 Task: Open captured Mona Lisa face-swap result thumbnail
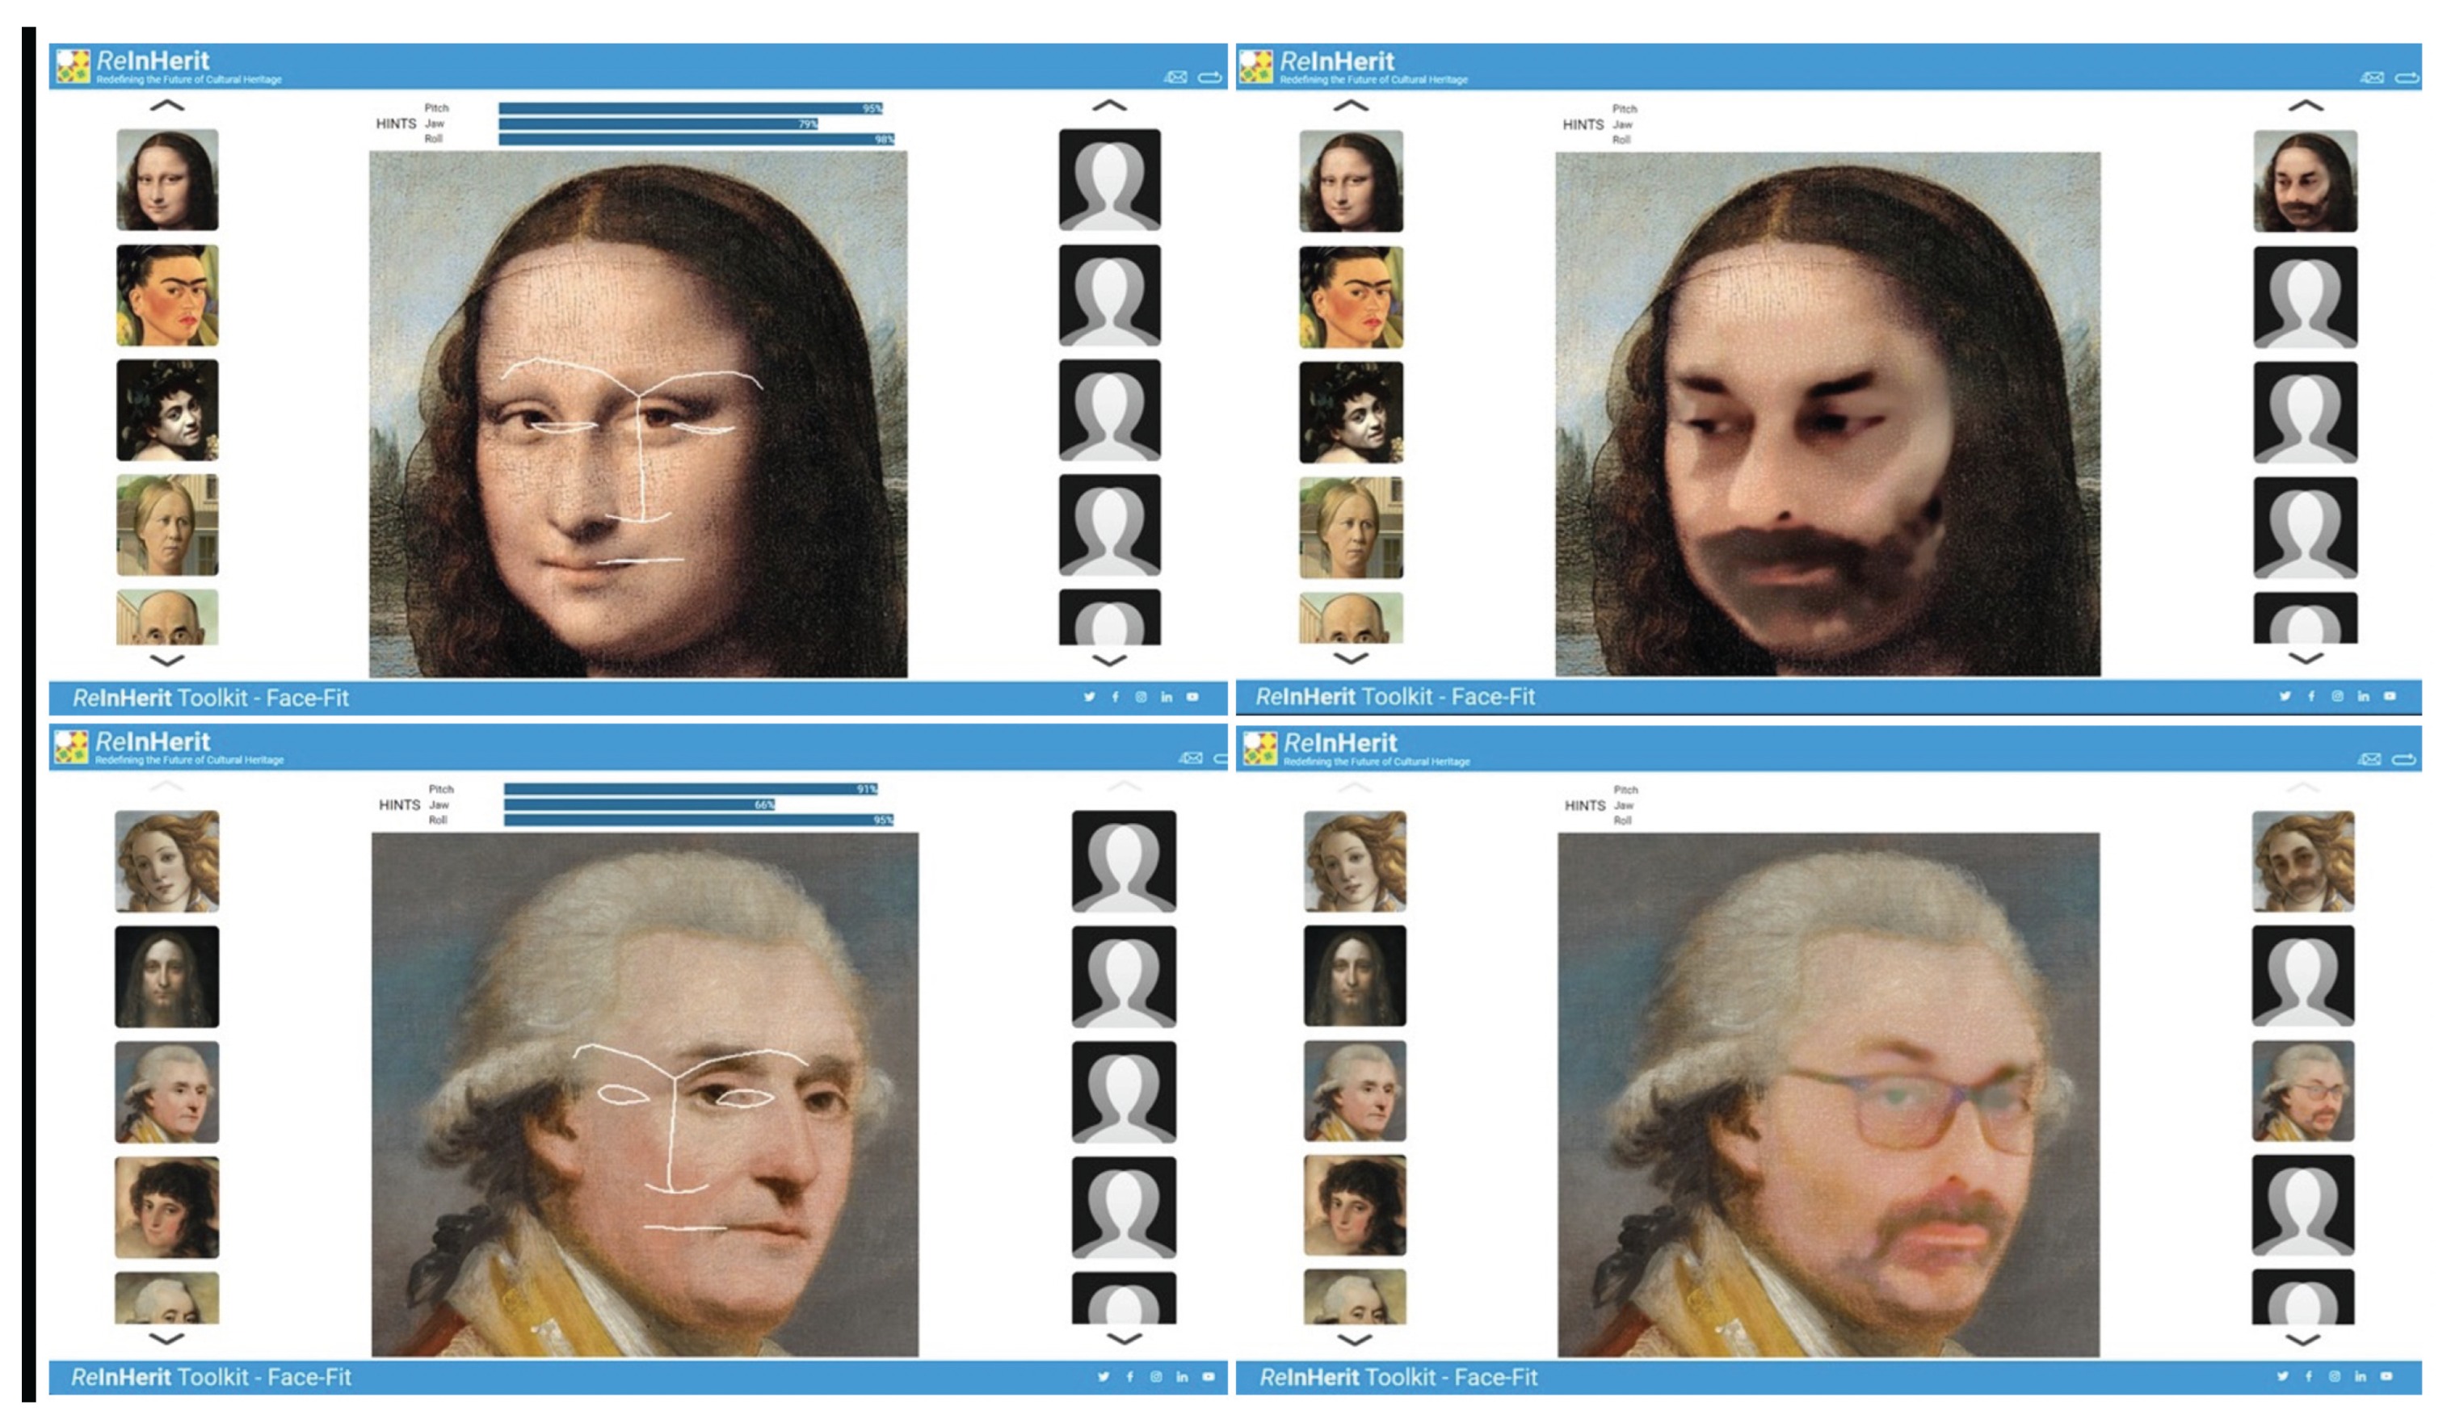(x=2305, y=181)
